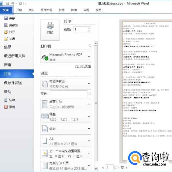
Task: Open the A4 paper size dropdown
Action: coord(66,141)
